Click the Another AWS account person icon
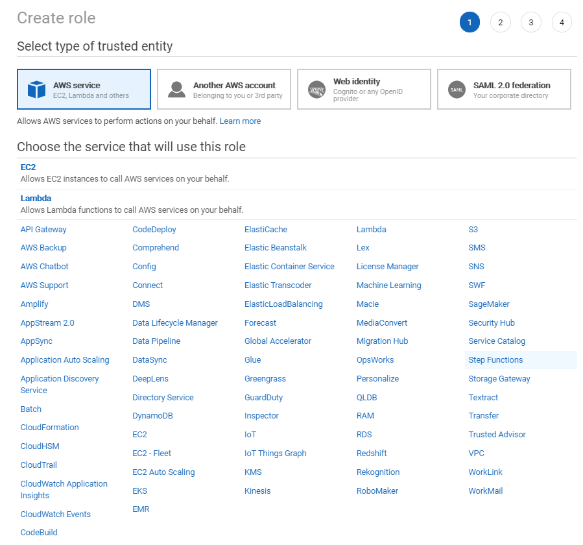 point(176,90)
